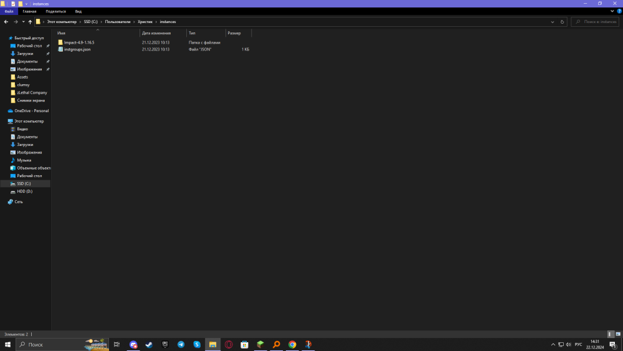Open the Вид ribbon tab
This screenshot has height=351, width=623.
click(78, 11)
